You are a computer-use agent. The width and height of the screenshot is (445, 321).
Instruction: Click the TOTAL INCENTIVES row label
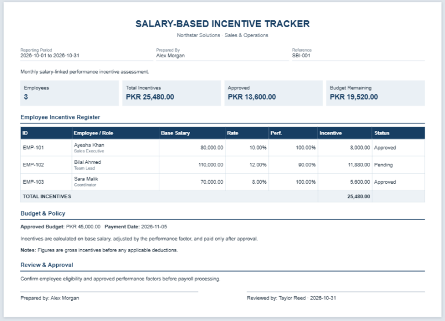pyautogui.click(x=47, y=196)
